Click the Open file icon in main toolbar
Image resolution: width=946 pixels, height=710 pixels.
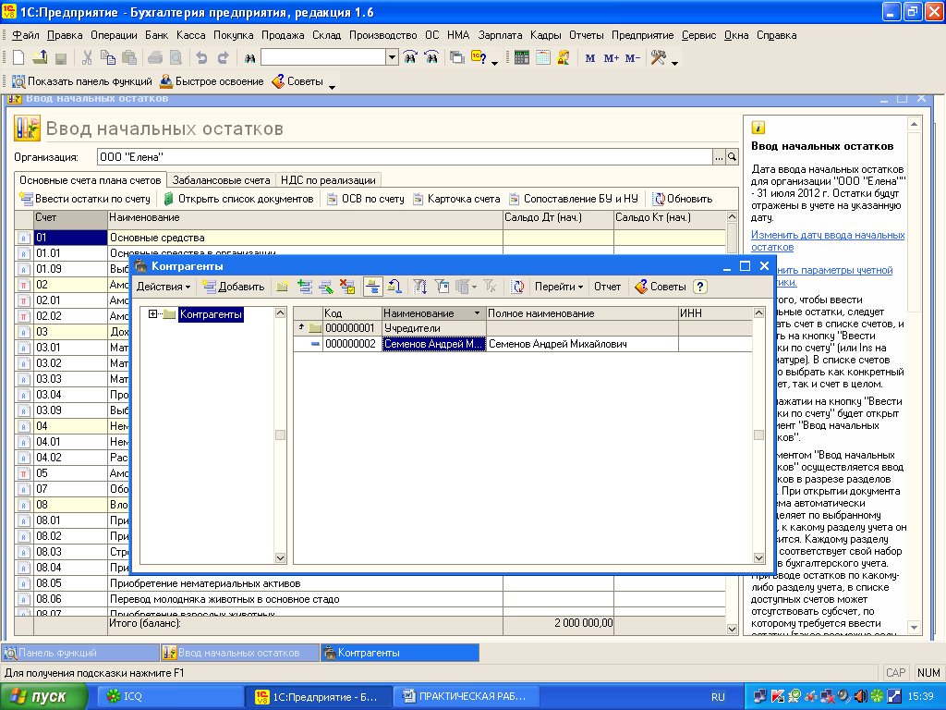click(40, 57)
